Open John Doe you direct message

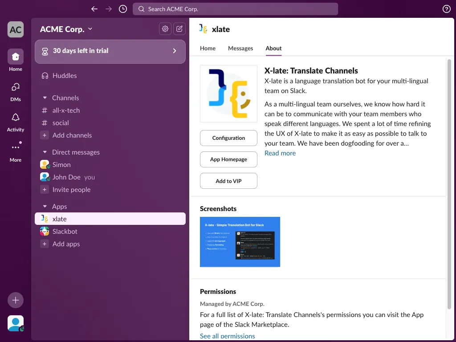[110, 177]
